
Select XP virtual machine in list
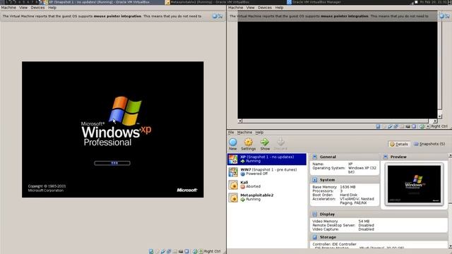(x=267, y=159)
